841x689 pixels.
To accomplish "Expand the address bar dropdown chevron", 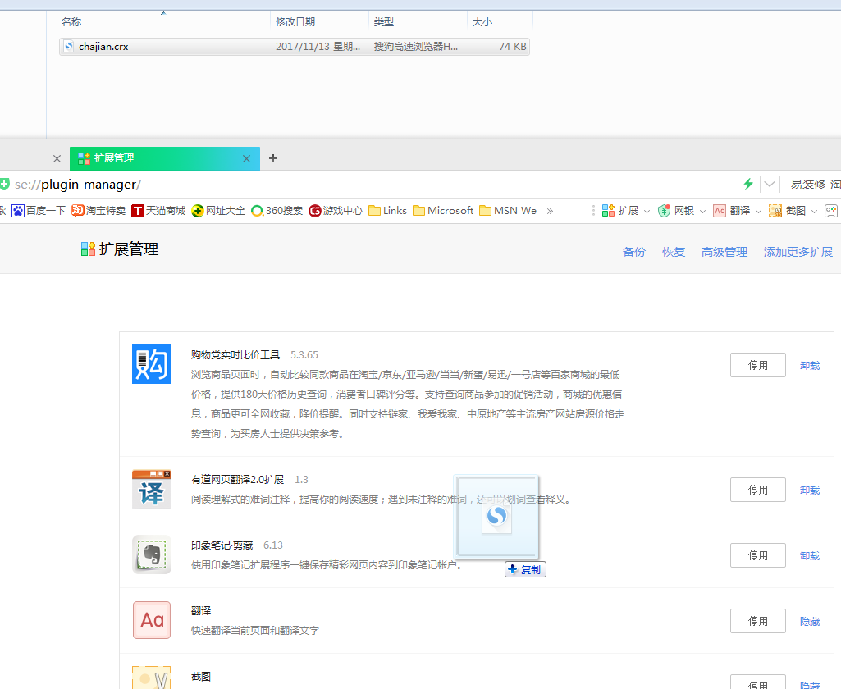I will 770,185.
